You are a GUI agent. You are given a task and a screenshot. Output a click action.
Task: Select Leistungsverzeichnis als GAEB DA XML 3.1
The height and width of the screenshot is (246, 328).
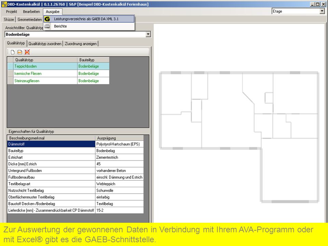[x=89, y=19]
